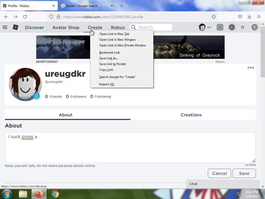This screenshot has height=199, width=265.
Task: Open the Chat panel header
Action: (x=223, y=184)
